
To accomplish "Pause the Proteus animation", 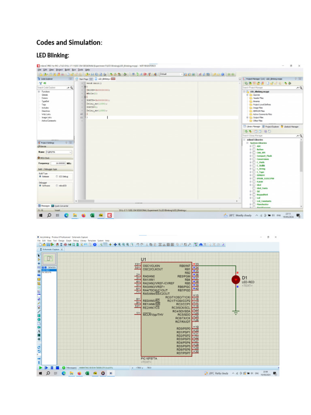I will pos(52,368).
